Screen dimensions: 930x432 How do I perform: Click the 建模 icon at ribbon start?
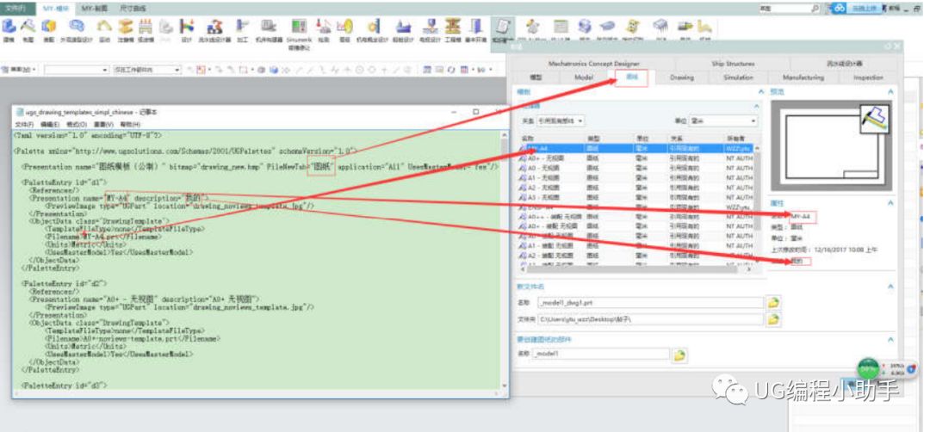(x=9, y=29)
